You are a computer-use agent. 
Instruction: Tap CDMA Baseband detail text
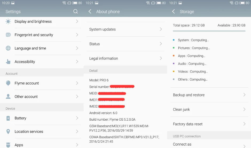[x=124, y=139]
